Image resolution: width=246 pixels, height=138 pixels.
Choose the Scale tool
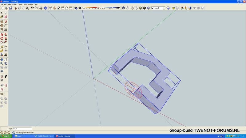click(x=2, y=42)
